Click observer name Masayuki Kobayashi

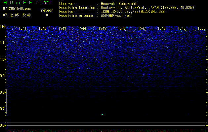click(119, 4)
